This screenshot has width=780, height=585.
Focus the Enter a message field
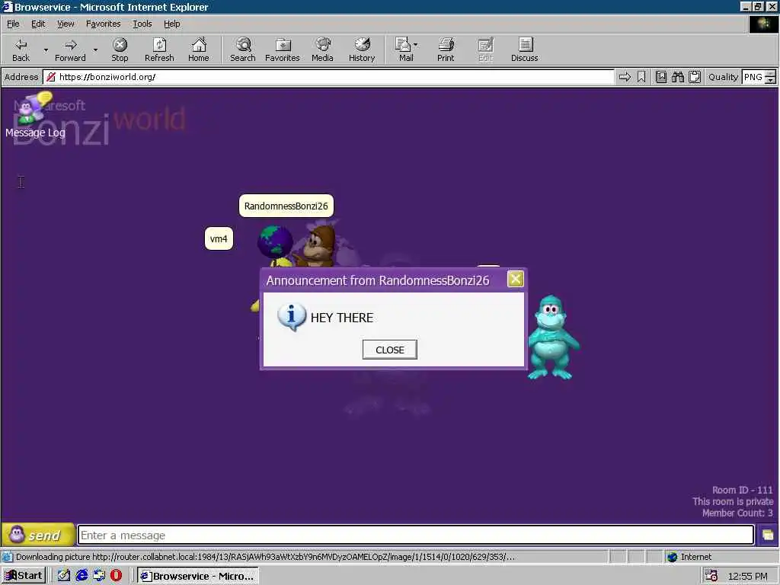[x=416, y=535]
